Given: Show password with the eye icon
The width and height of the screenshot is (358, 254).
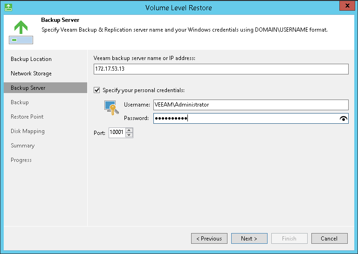Looking at the screenshot, I should pos(344,119).
